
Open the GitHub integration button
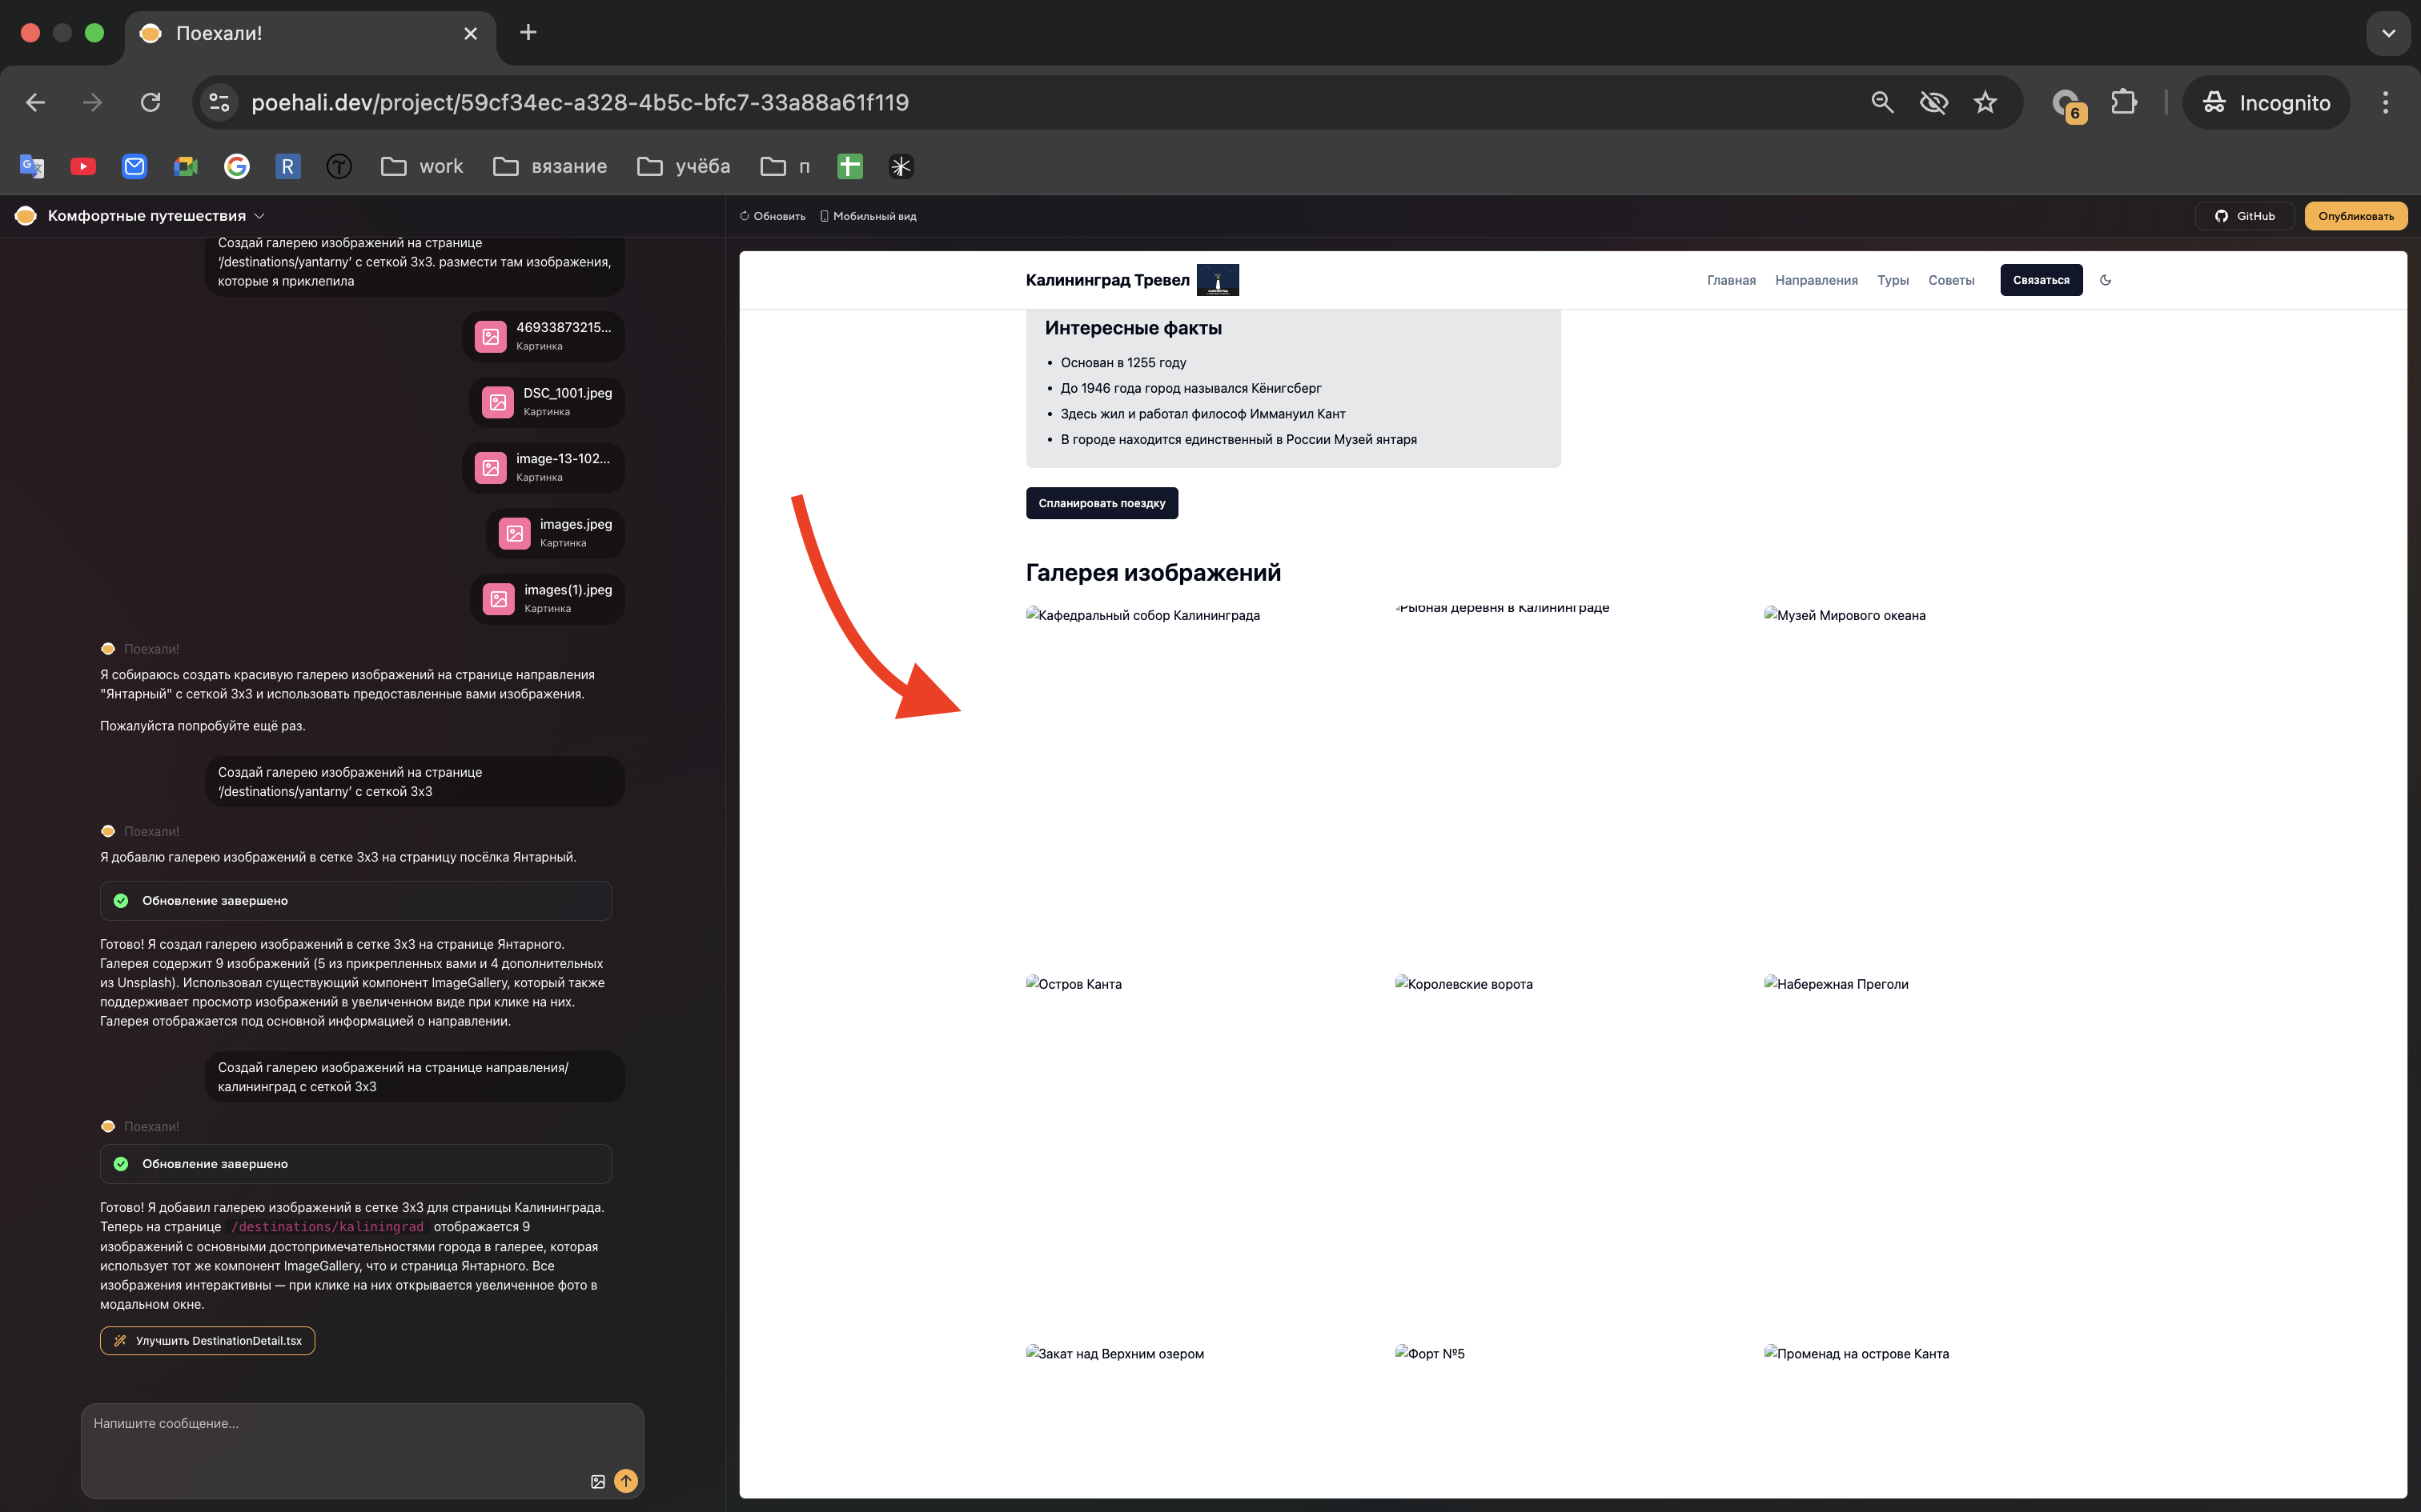pyautogui.click(x=2244, y=216)
